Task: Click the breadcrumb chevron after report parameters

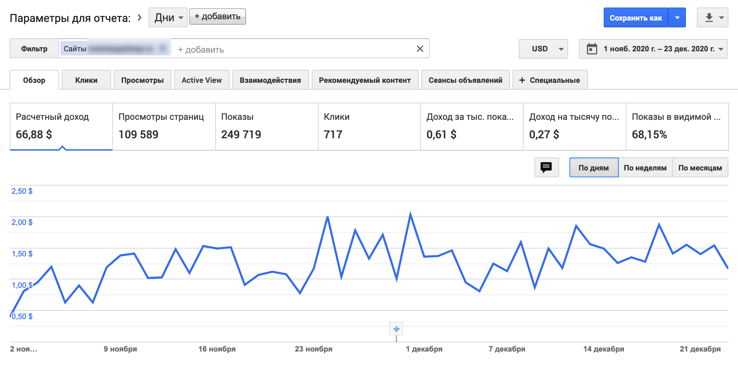Action: tap(139, 17)
